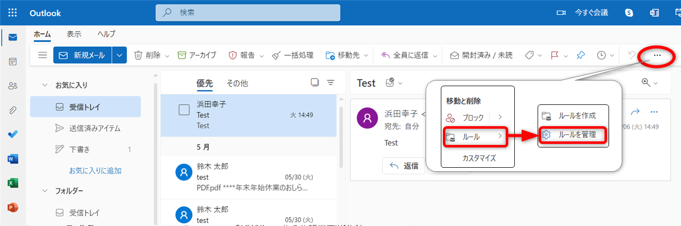Toggle the navigation pane hamburger button
This screenshot has height=226, width=681.
(43, 55)
